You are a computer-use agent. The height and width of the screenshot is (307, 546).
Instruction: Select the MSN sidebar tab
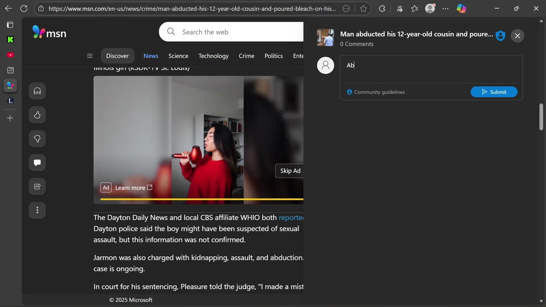pos(10,85)
